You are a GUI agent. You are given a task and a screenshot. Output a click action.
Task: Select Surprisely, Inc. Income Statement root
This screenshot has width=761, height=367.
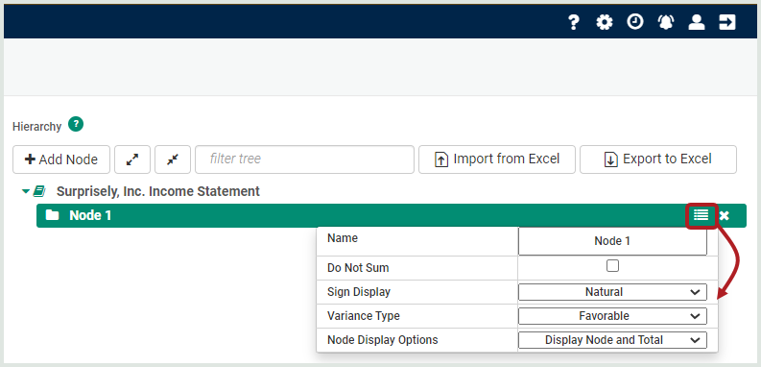click(x=157, y=191)
